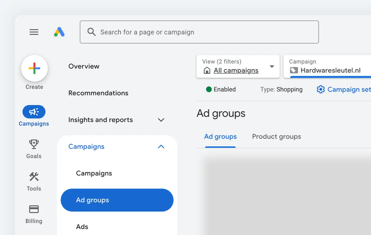The width and height of the screenshot is (371, 235).
Task: Open Tools from the sidebar
Action: (33, 176)
